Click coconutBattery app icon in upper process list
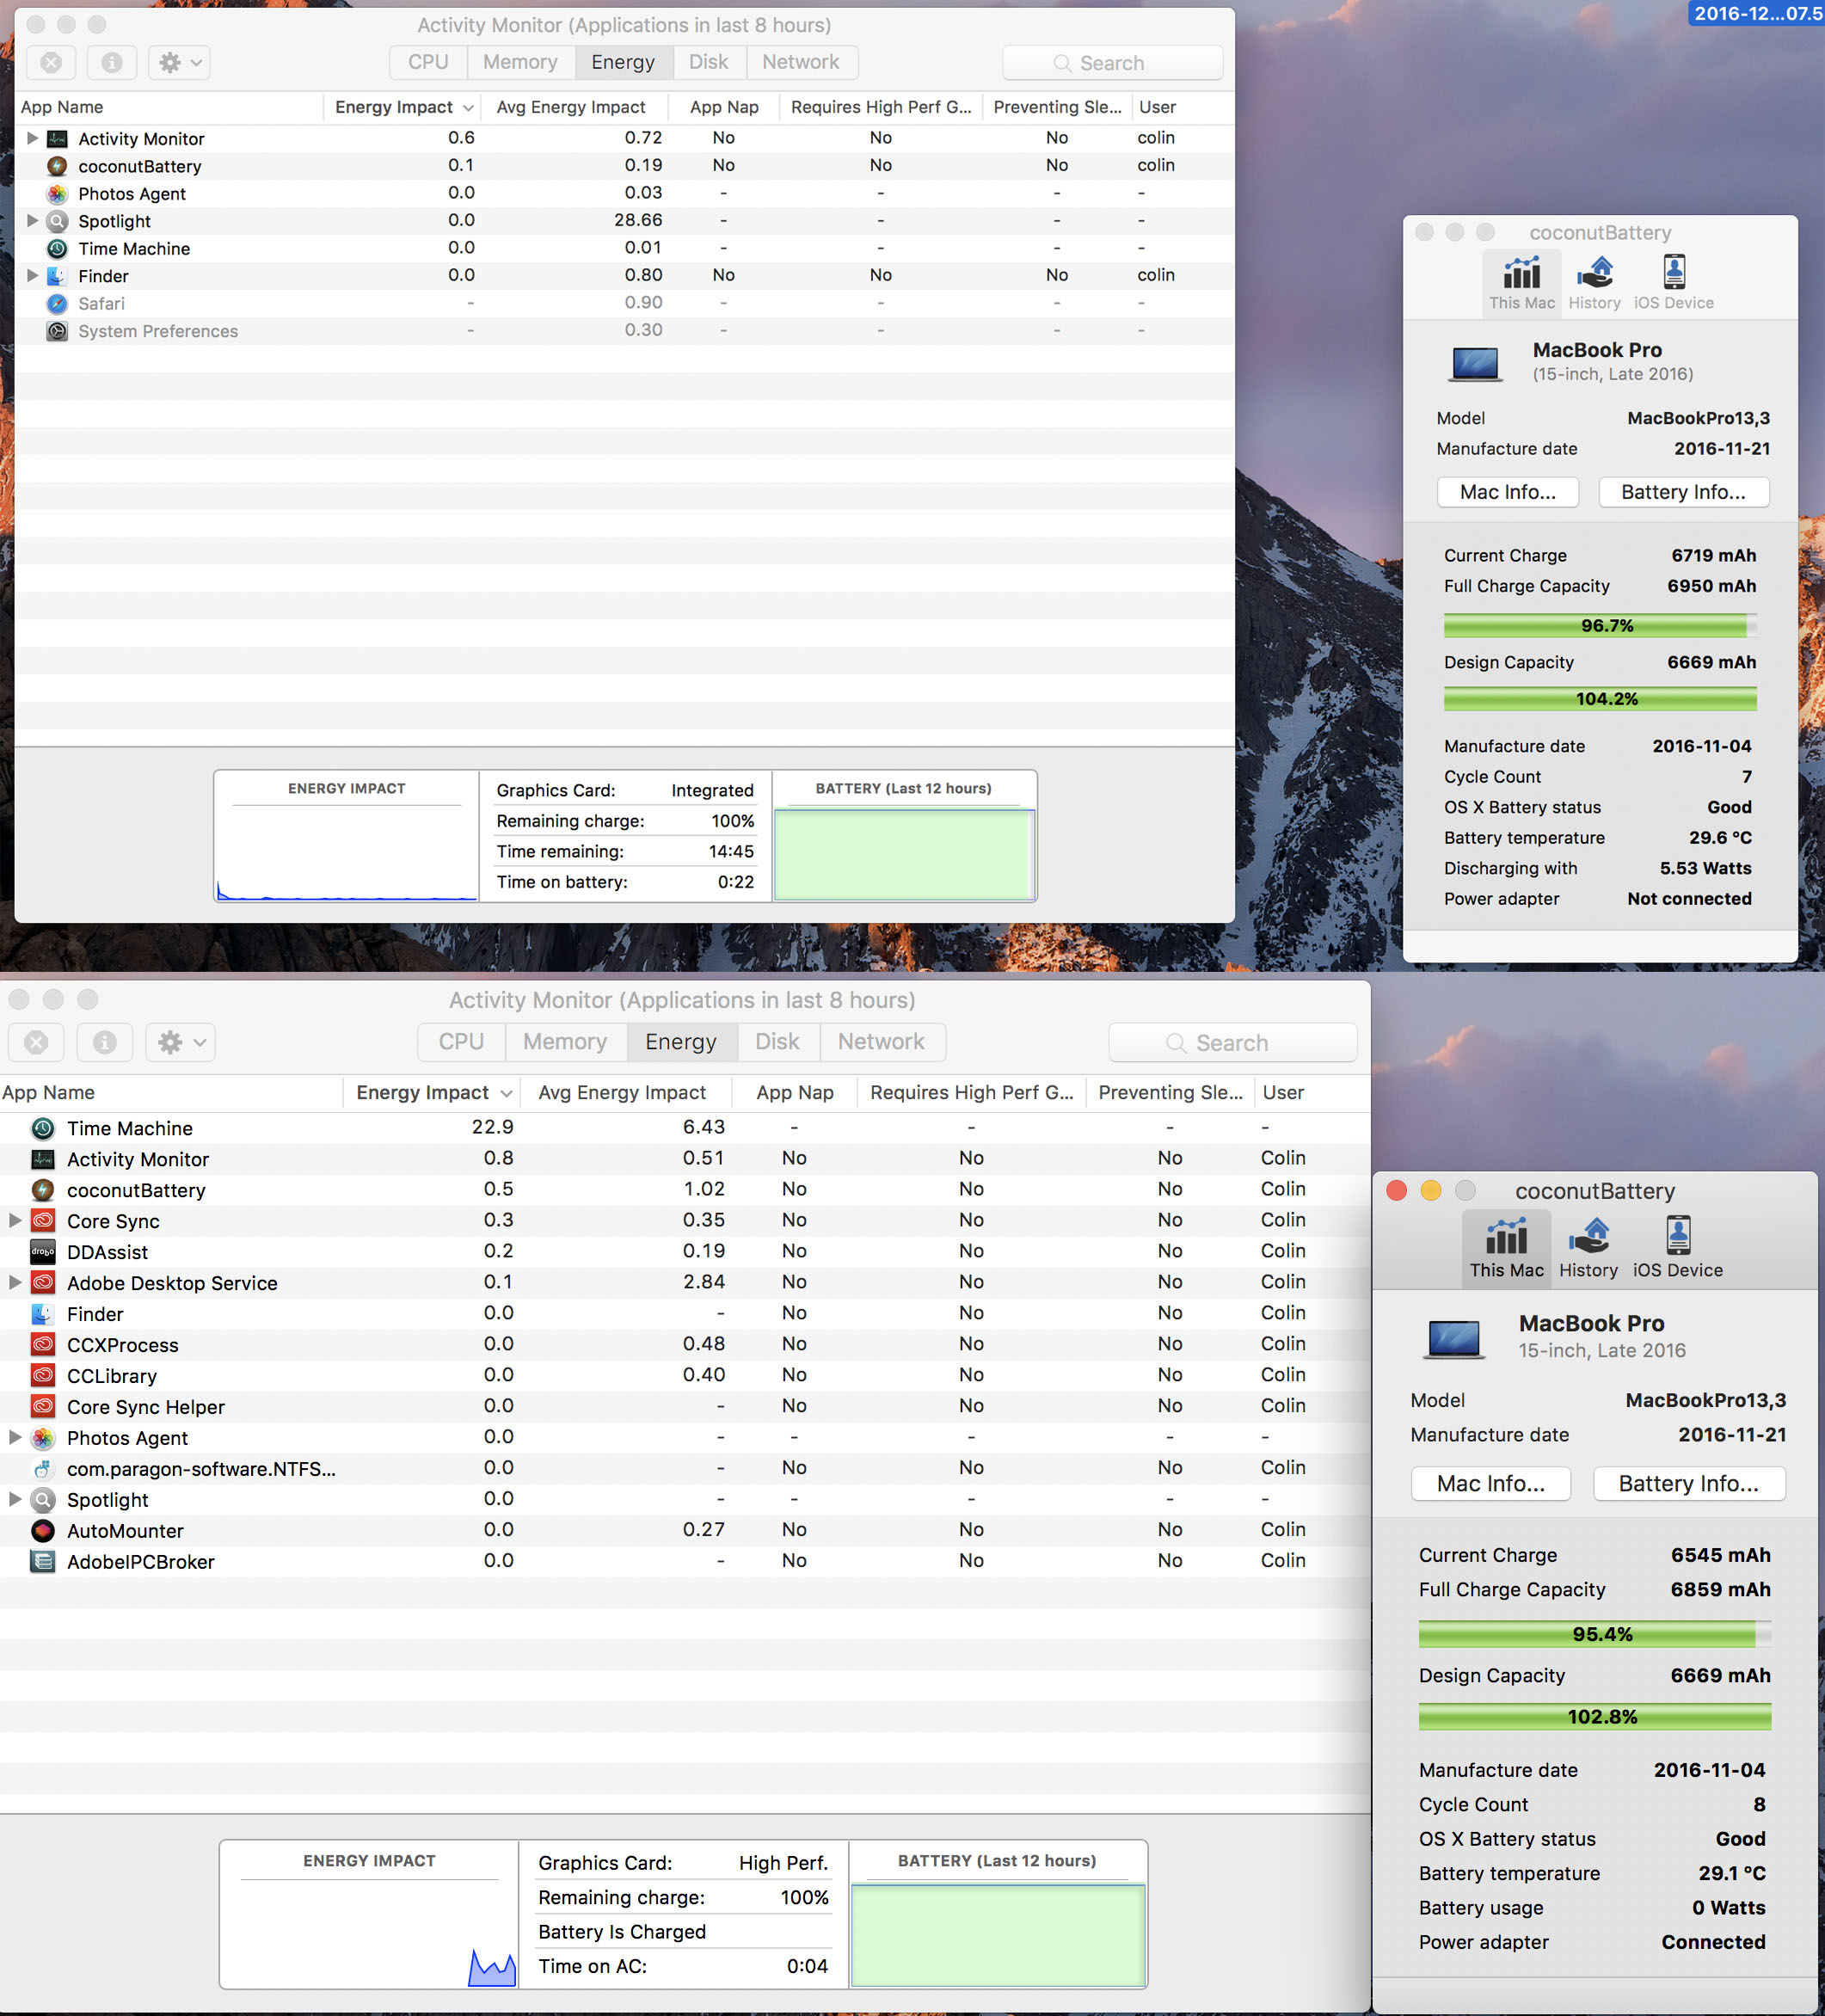Screen dimensions: 1825x2016 58,166
